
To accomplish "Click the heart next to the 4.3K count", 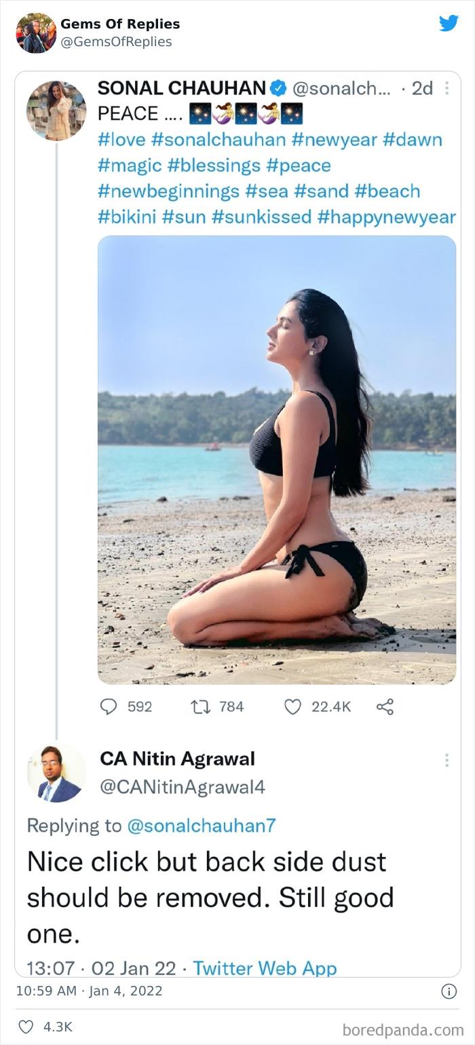I will pos(26,1027).
